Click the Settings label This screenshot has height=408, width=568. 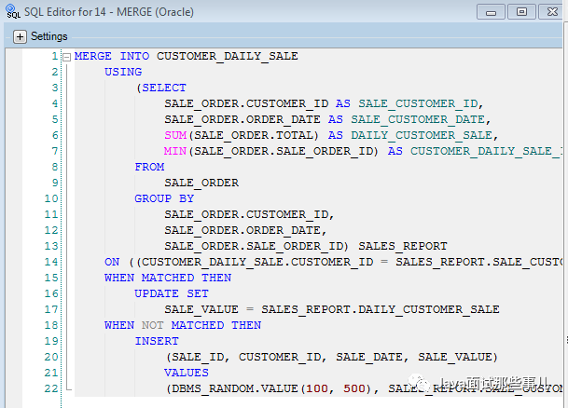pos(48,36)
